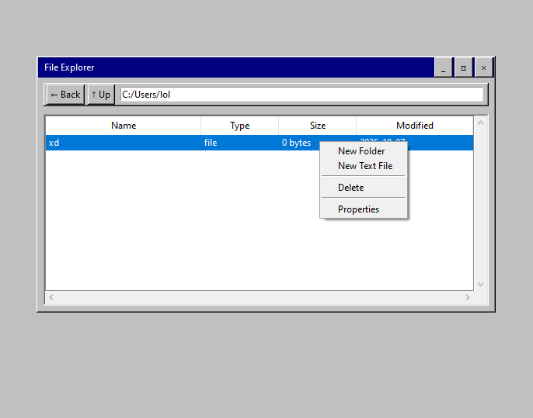Sort by the Modified column header
533x418 pixels.
point(415,126)
